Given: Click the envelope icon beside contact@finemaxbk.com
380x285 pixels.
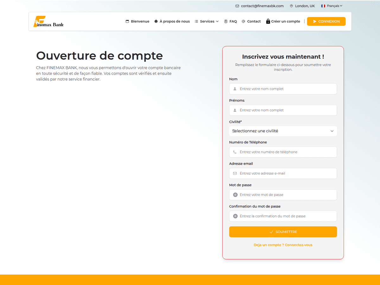Looking at the screenshot, I should 237,6.
